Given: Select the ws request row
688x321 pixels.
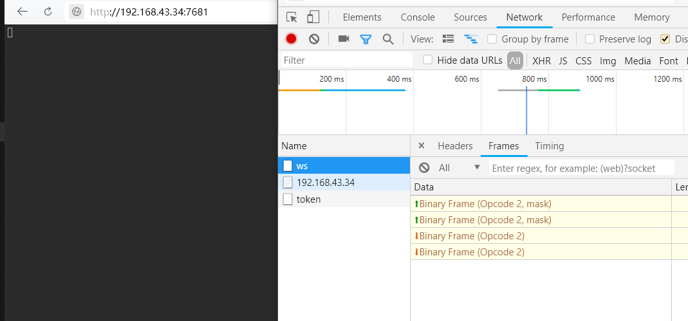Looking at the screenshot, I should tap(344, 166).
